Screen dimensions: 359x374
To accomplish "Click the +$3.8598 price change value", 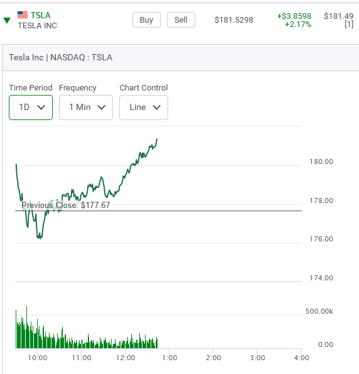I will coord(294,16).
